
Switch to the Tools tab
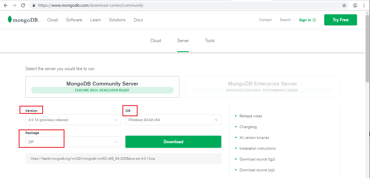pos(210,40)
